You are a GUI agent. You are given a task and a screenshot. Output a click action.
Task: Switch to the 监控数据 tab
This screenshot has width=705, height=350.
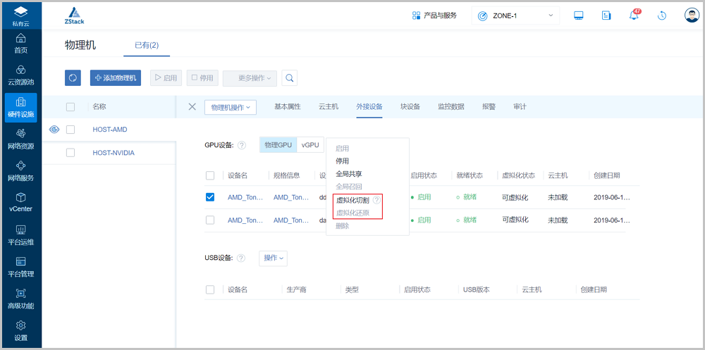(450, 107)
